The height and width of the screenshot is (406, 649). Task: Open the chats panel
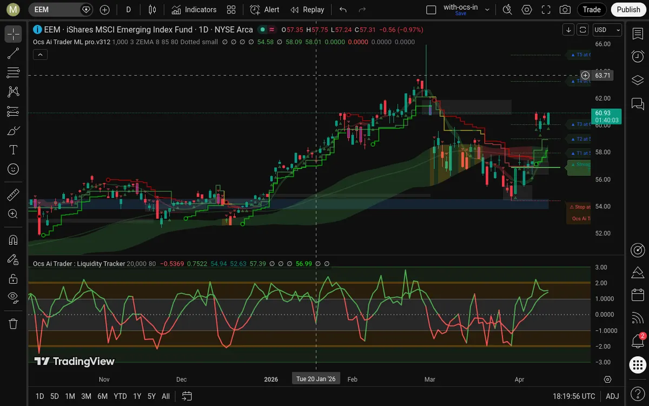point(638,103)
